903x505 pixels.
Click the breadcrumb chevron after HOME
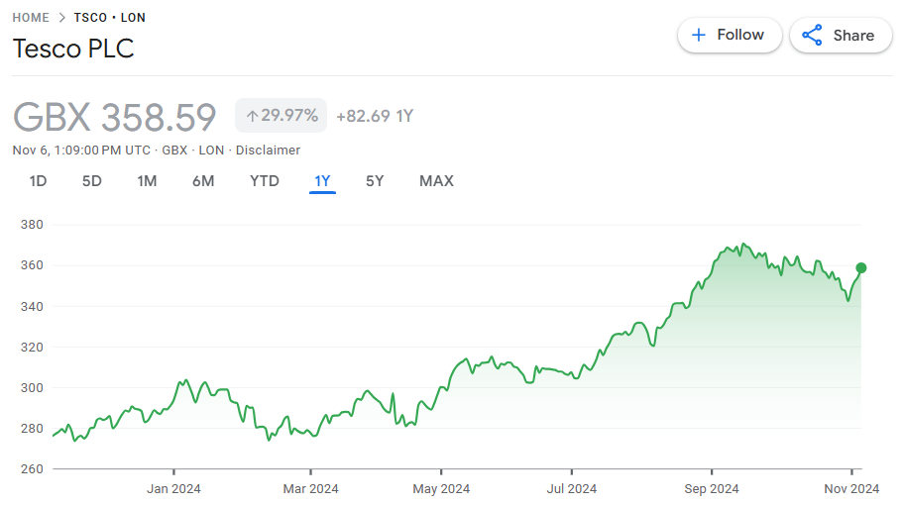(61, 18)
